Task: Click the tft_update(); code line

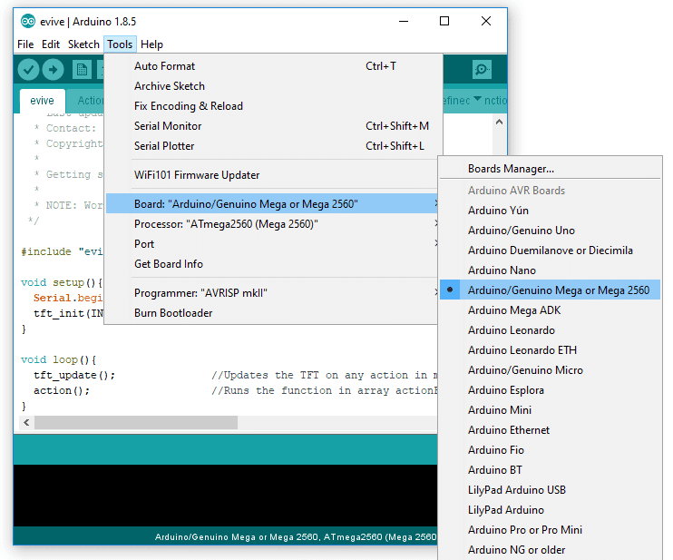Action: pyautogui.click(x=74, y=376)
